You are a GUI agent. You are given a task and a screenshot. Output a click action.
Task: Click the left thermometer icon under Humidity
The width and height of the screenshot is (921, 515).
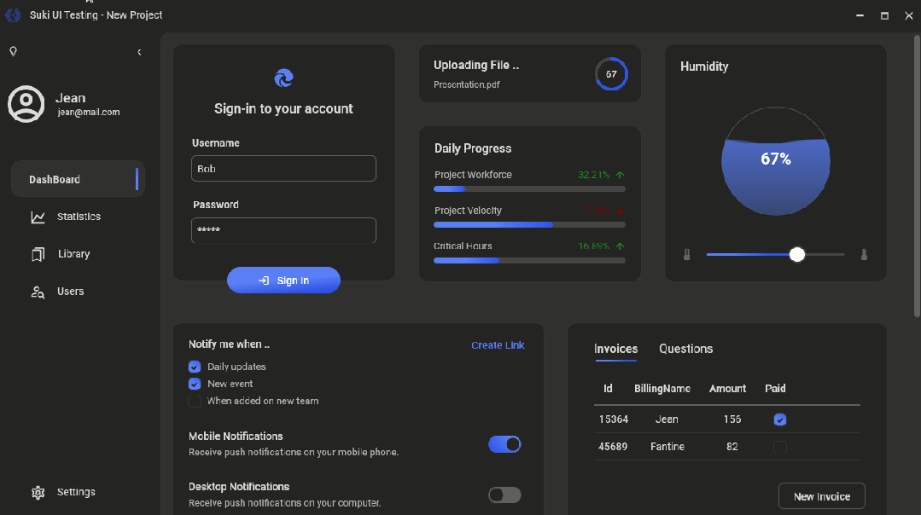pos(686,255)
